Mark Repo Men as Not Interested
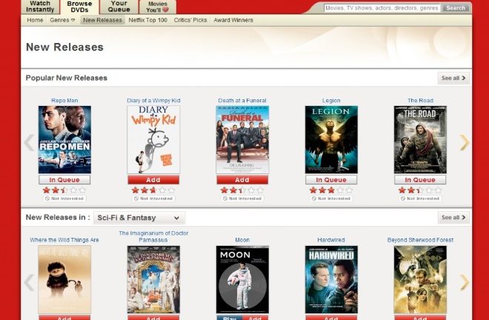The image size is (489, 320). 64,199
